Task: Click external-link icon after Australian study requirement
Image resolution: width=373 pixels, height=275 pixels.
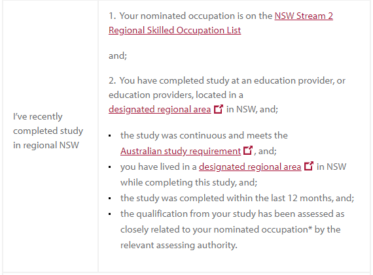Action: (248, 150)
